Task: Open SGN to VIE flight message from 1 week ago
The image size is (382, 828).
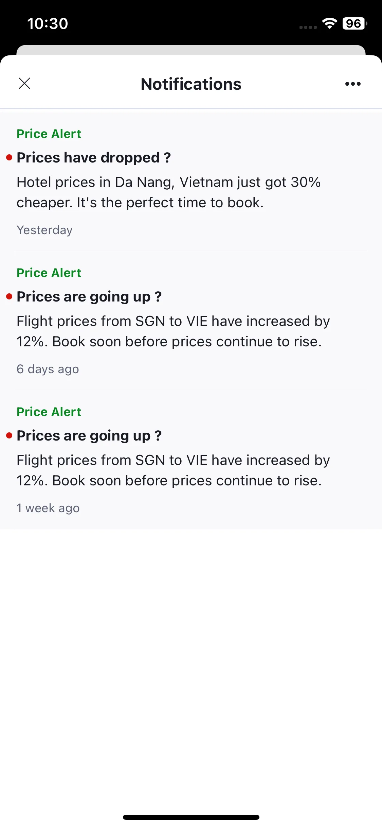Action: coord(173,470)
